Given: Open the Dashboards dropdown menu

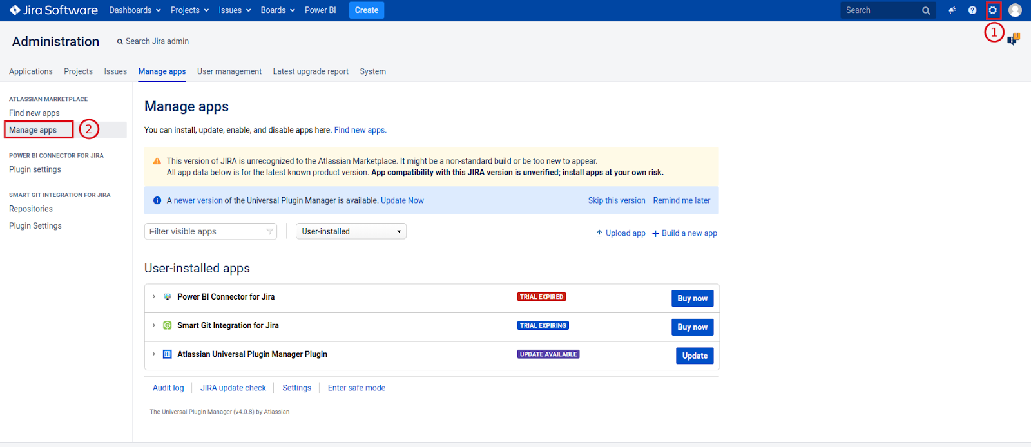Looking at the screenshot, I should (x=135, y=10).
